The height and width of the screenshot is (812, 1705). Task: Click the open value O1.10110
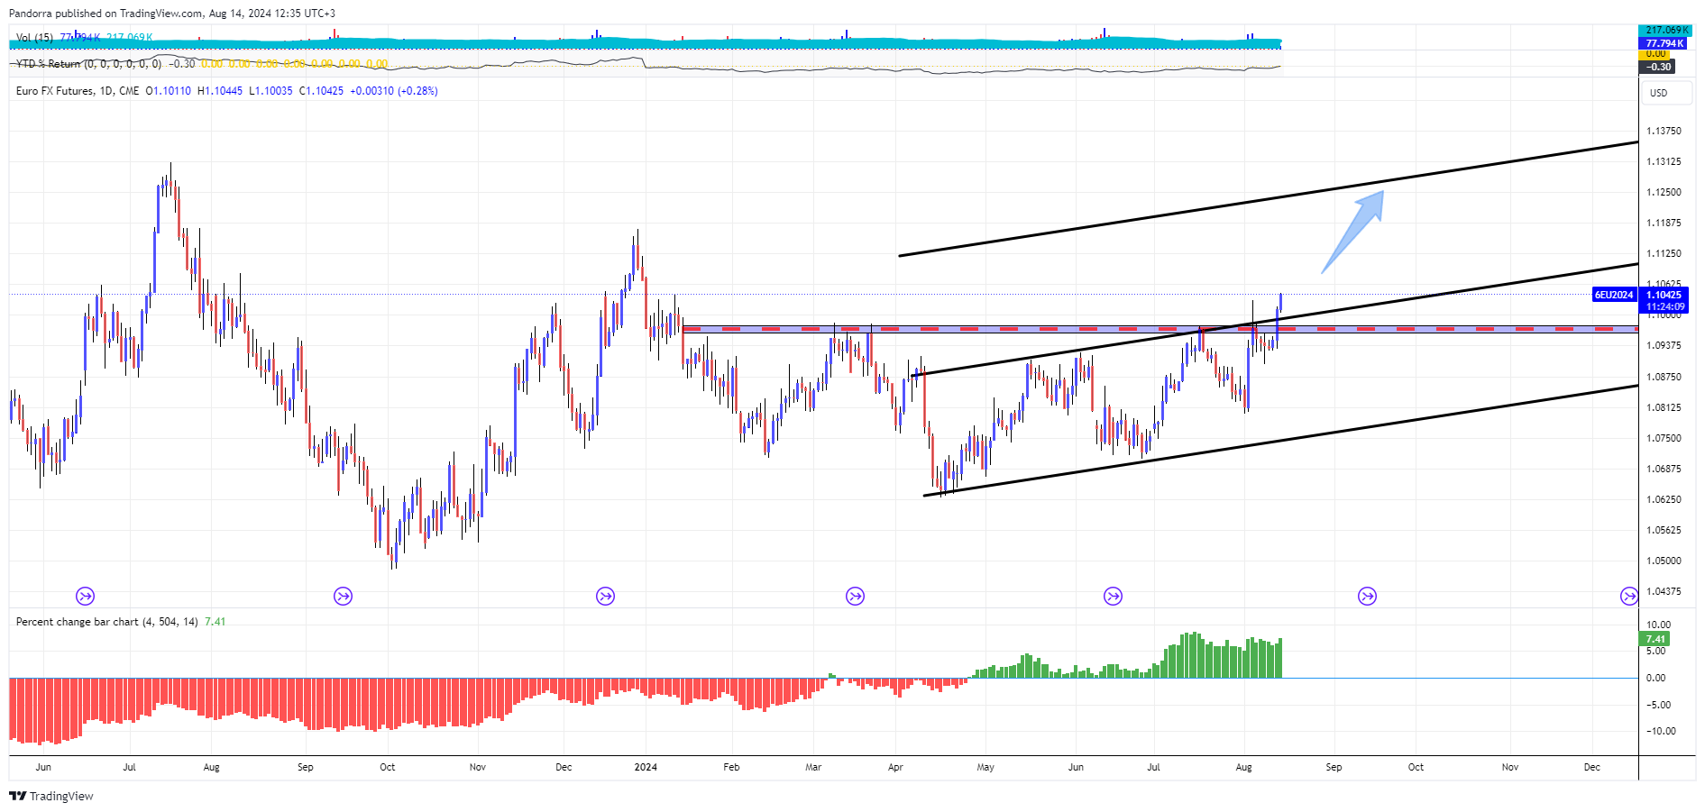169,91
